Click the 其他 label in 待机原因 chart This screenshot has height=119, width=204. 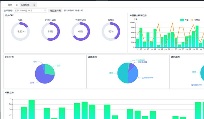tap(194, 72)
